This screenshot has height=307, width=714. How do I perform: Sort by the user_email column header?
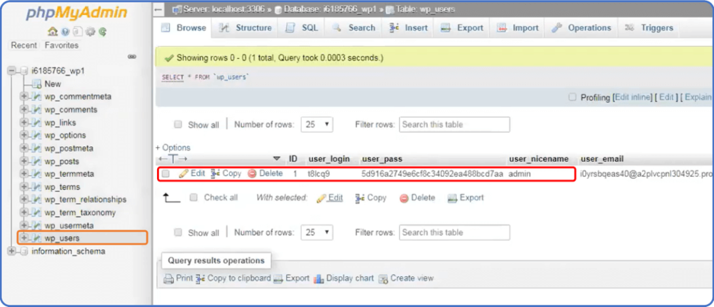[x=602, y=159]
